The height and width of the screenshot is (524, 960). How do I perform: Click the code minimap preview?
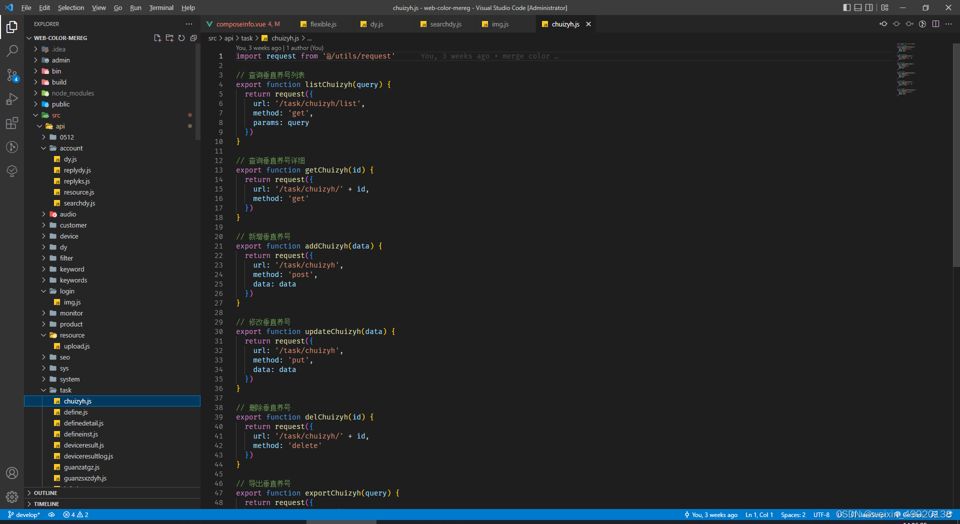pos(906,69)
